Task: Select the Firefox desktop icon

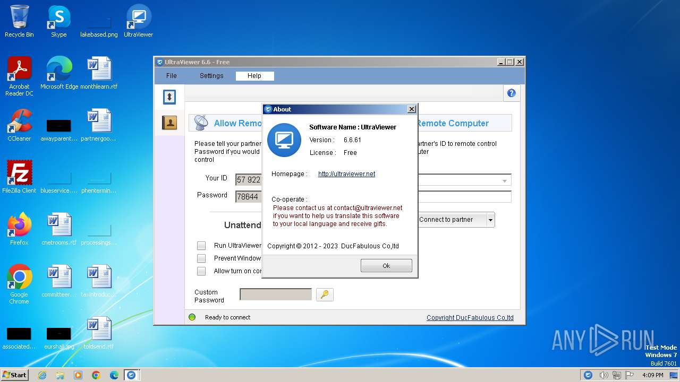Action: pos(19,229)
